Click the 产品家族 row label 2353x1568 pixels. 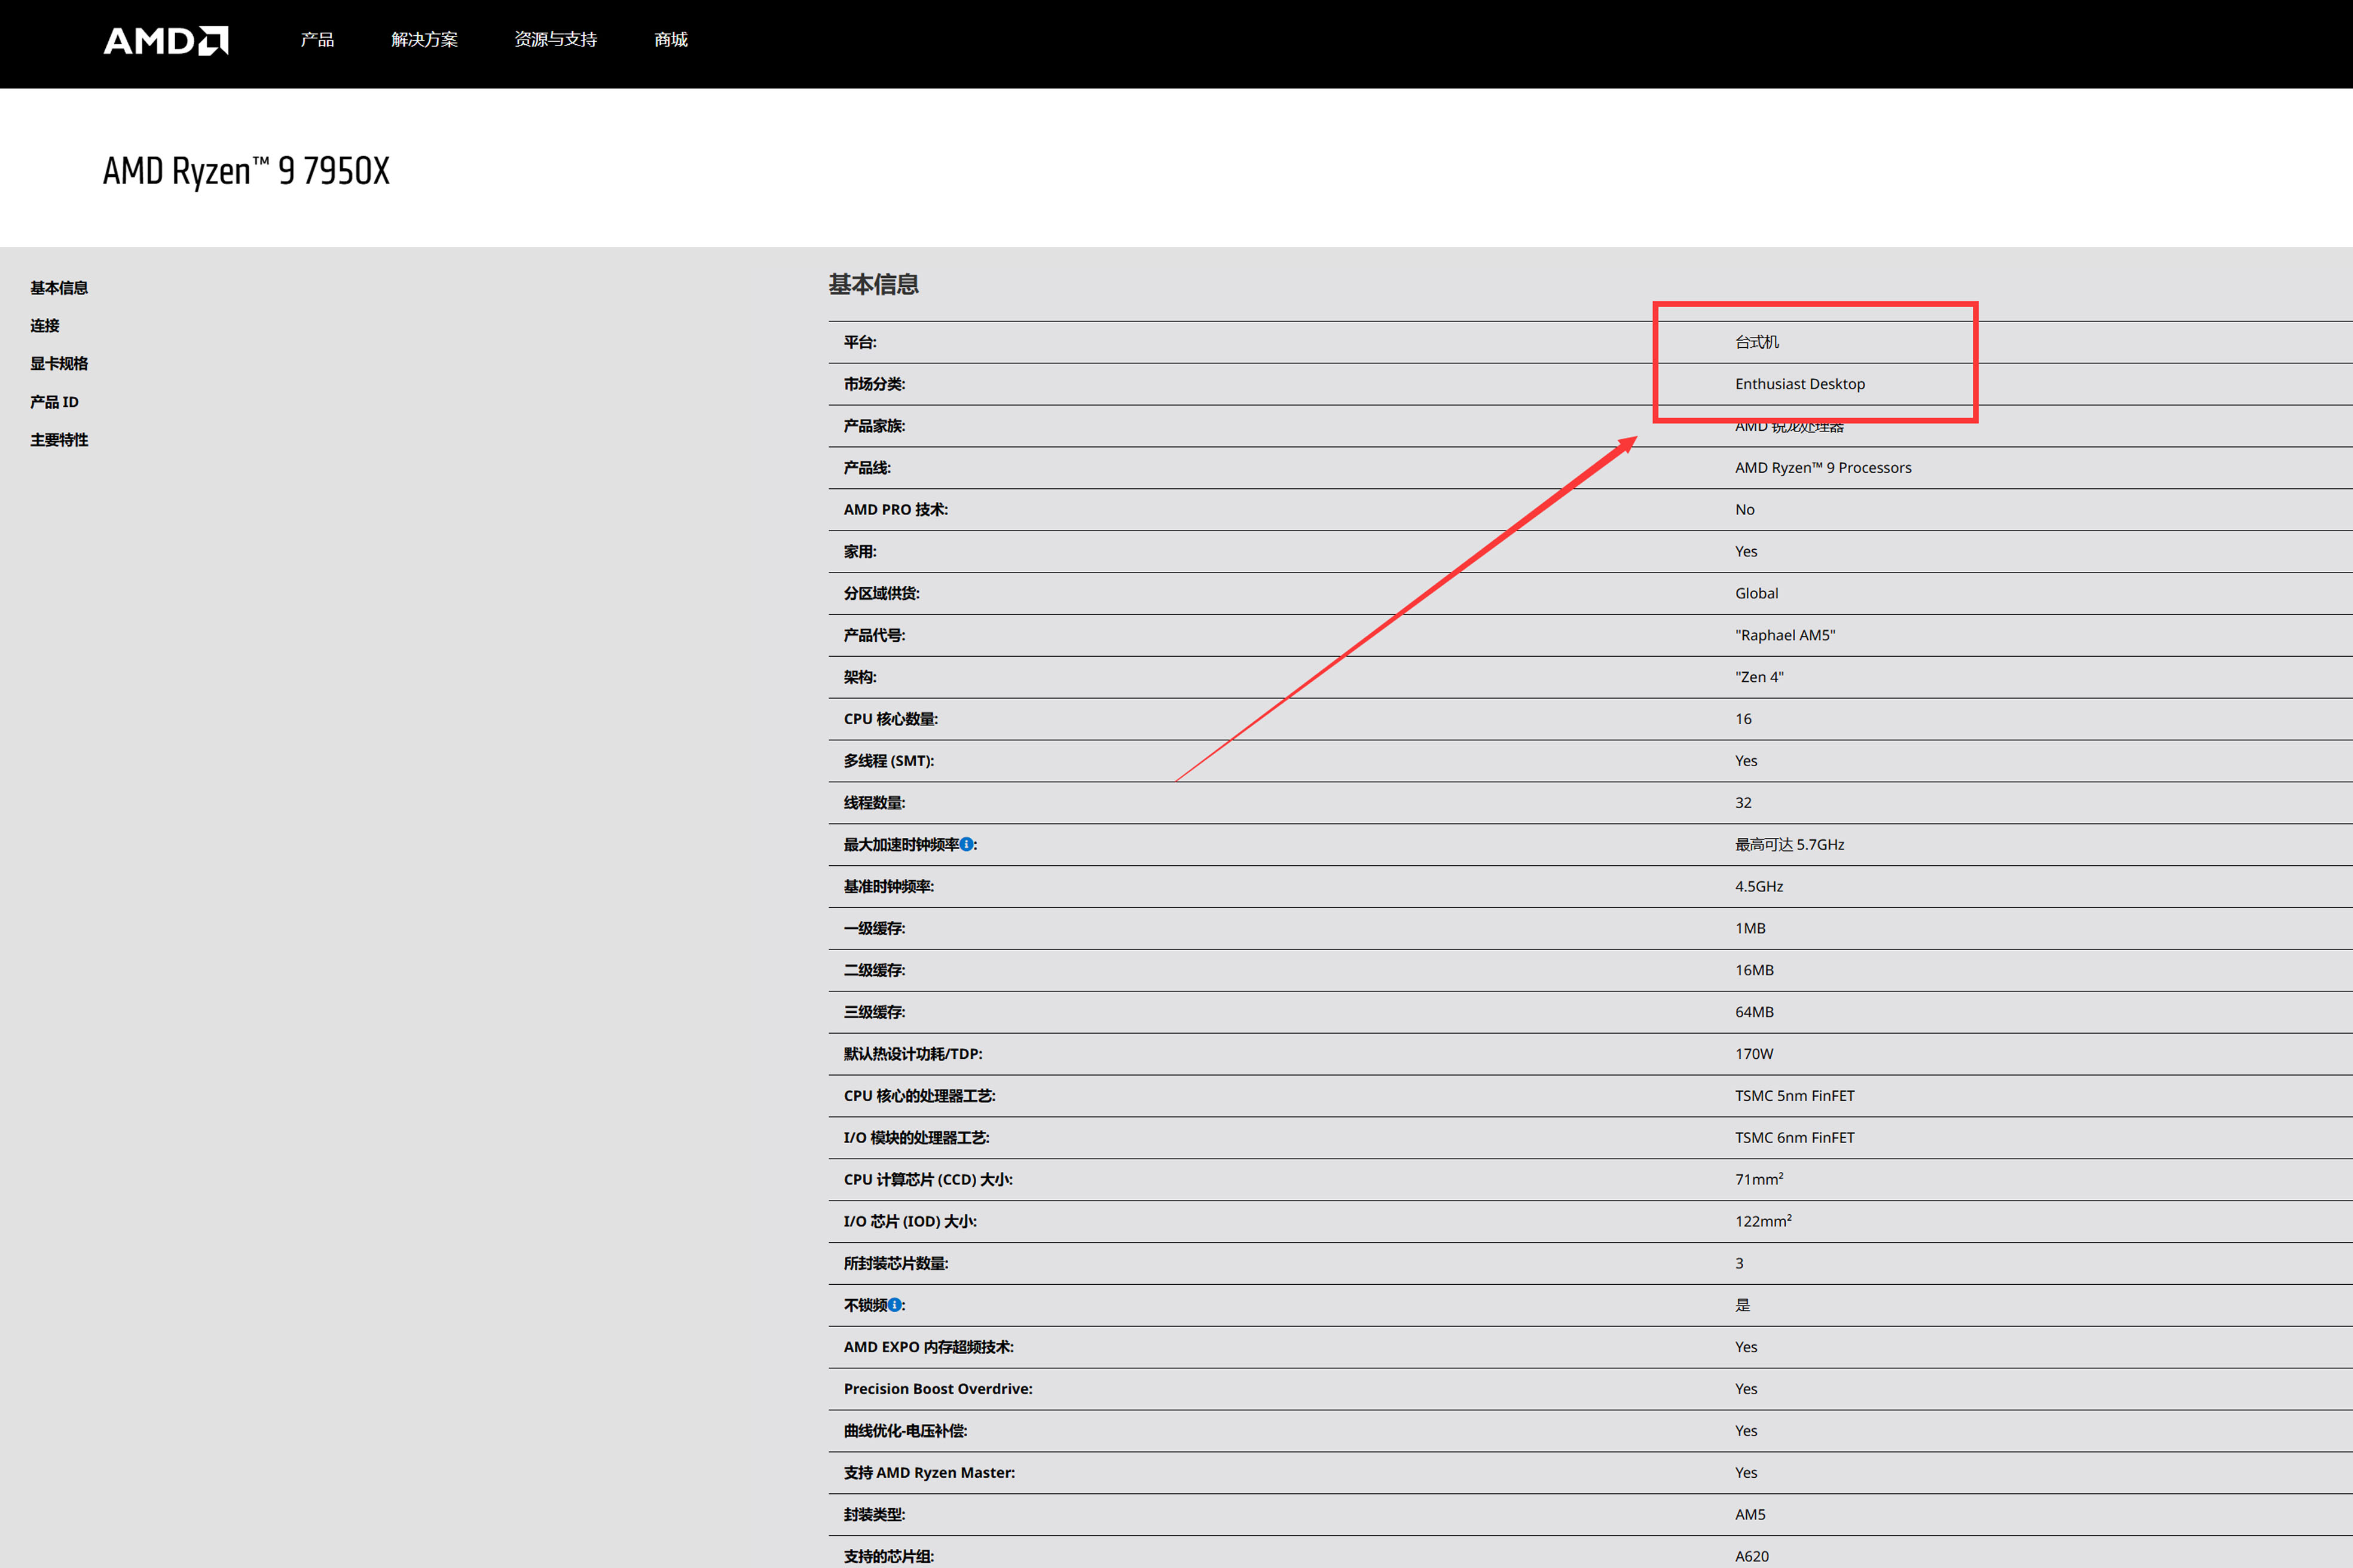point(875,426)
